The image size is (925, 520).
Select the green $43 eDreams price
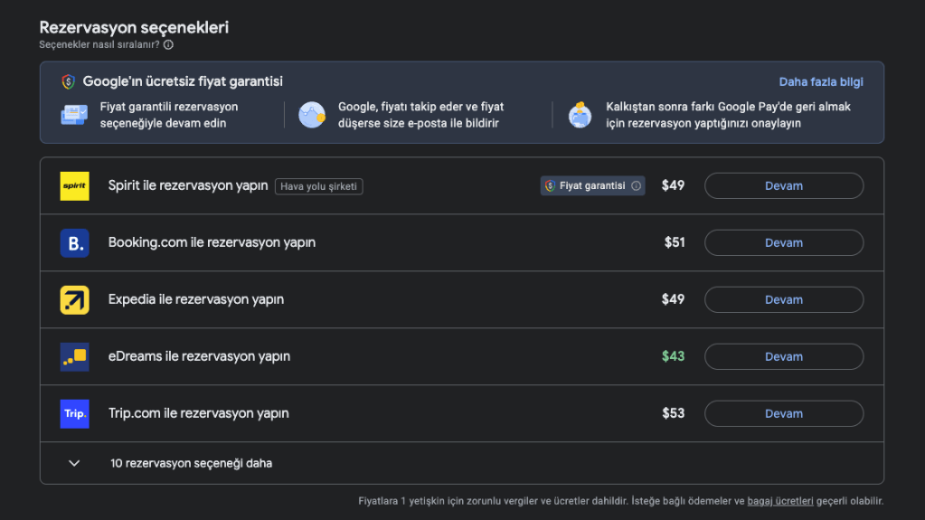coord(673,356)
